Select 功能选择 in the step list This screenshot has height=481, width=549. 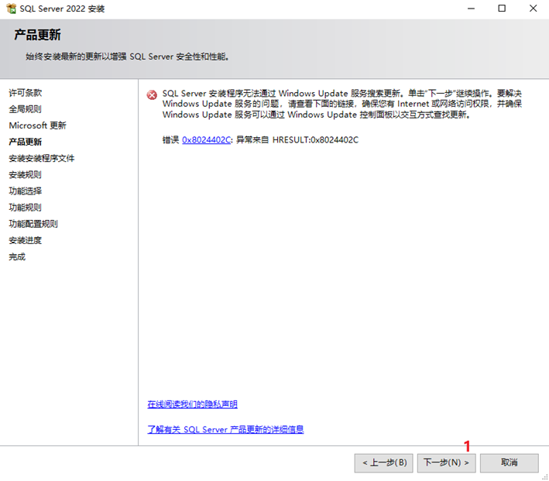click(x=26, y=191)
